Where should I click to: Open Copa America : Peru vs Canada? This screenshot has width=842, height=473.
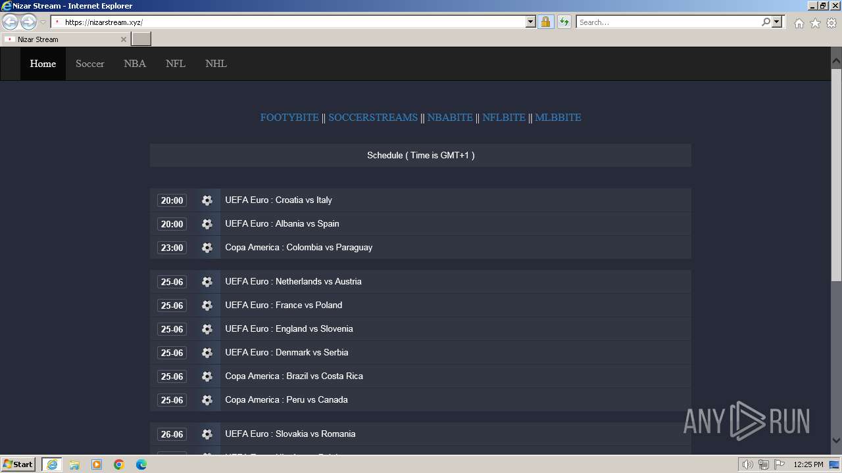tap(286, 400)
